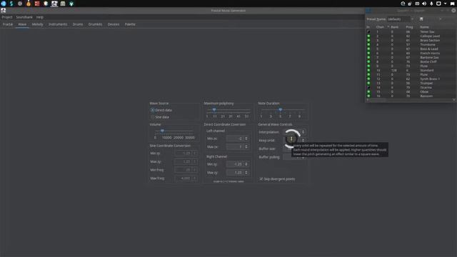457x257 pixels.
Task: Select the Synth Brass 1 channel row
Action: [x=411, y=79]
